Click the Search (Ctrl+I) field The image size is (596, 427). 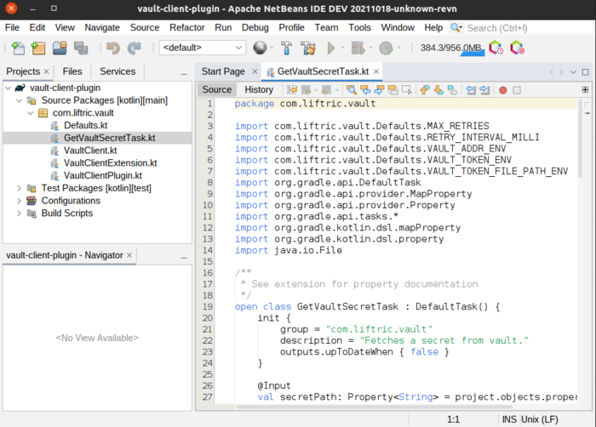point(519,28)
